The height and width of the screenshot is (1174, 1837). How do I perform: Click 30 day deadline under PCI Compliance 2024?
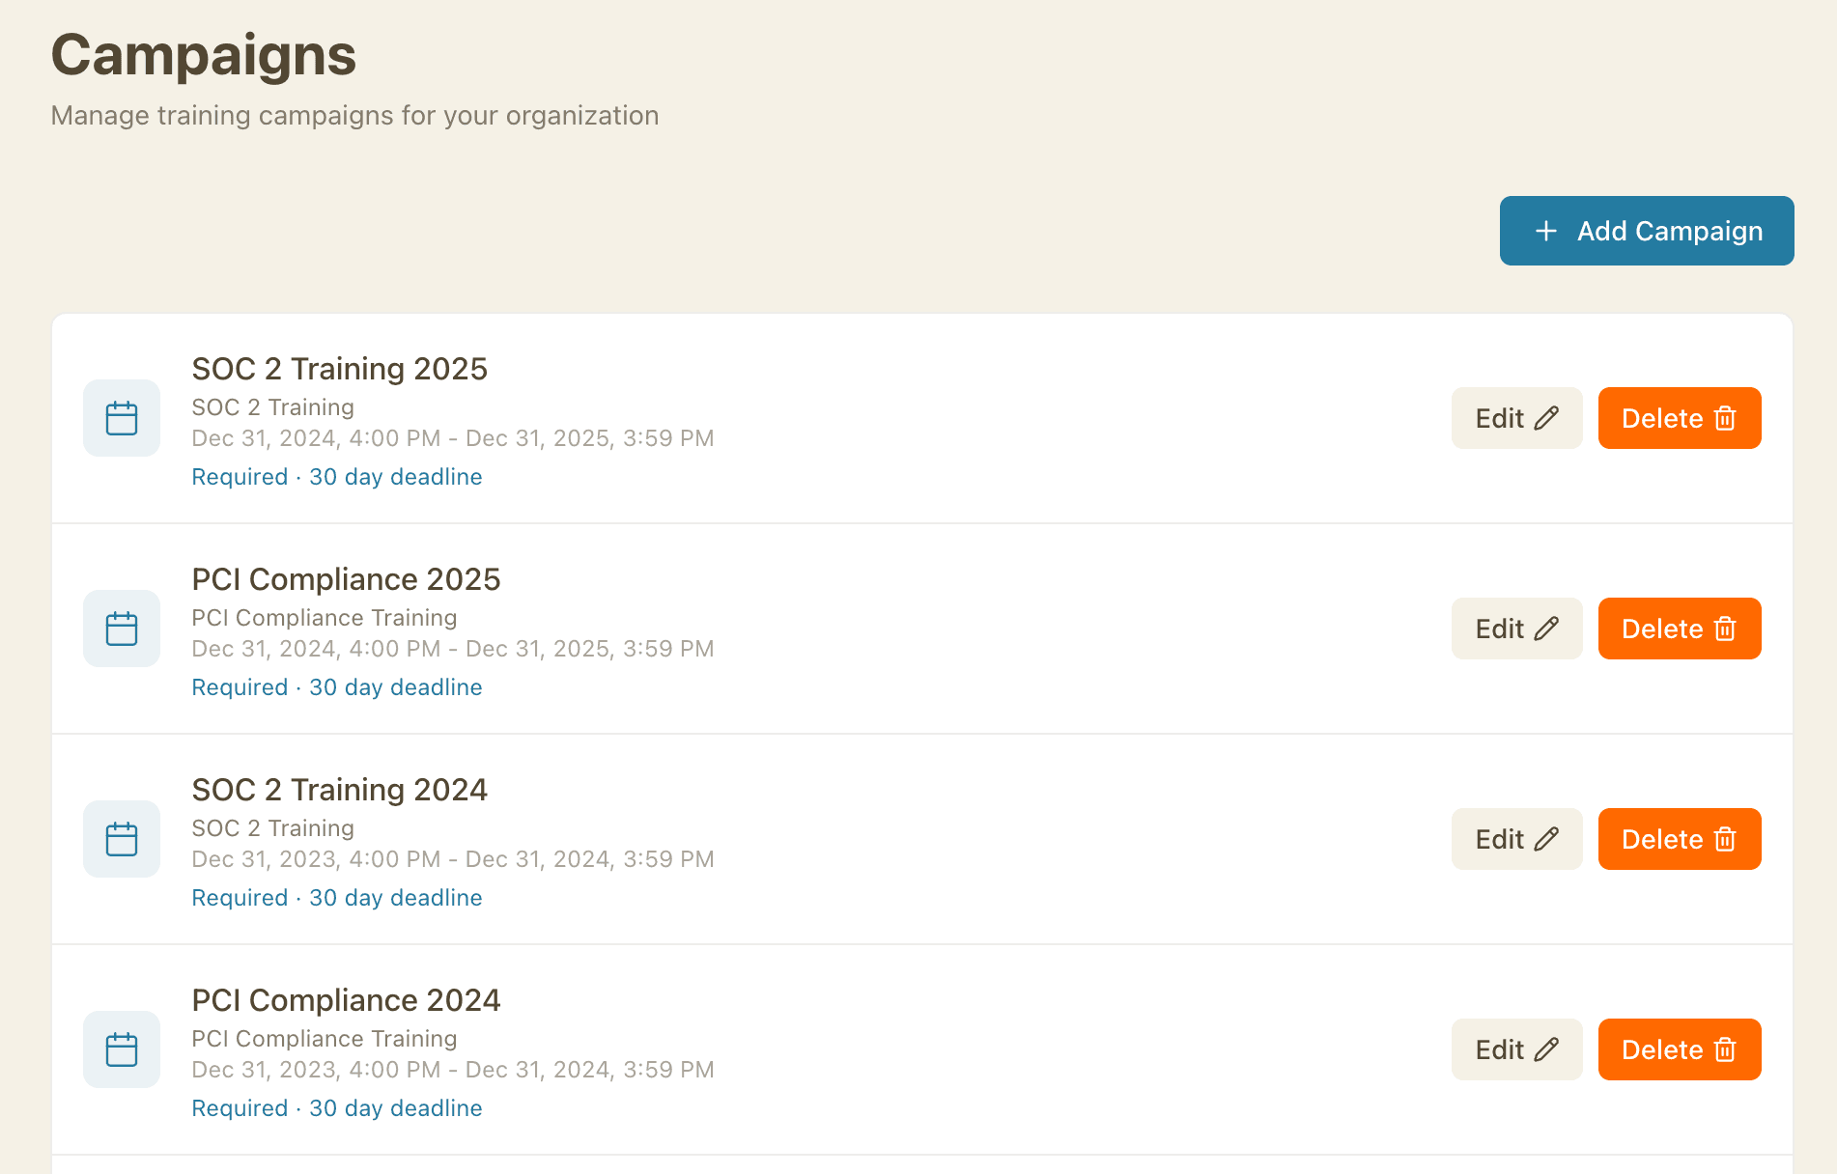click(x=396, y=1107)
